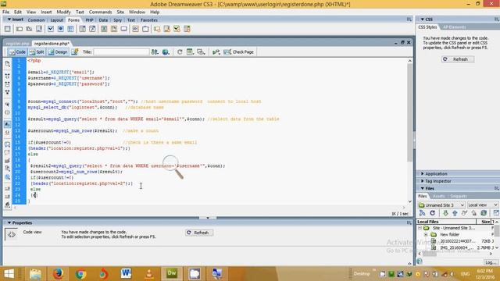This screenshot has height=281, width=500.
Task: Open the View Options icon
Action: (x=190, y=52)
